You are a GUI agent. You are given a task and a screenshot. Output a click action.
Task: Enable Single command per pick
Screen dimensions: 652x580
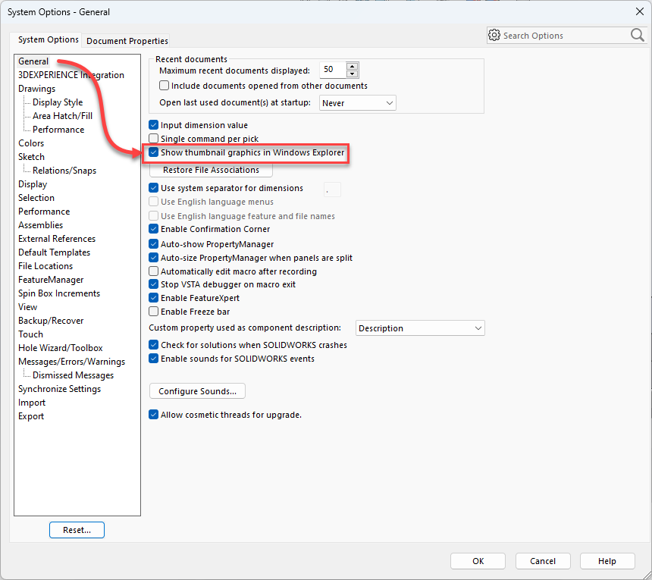click(x=155, y=139)
